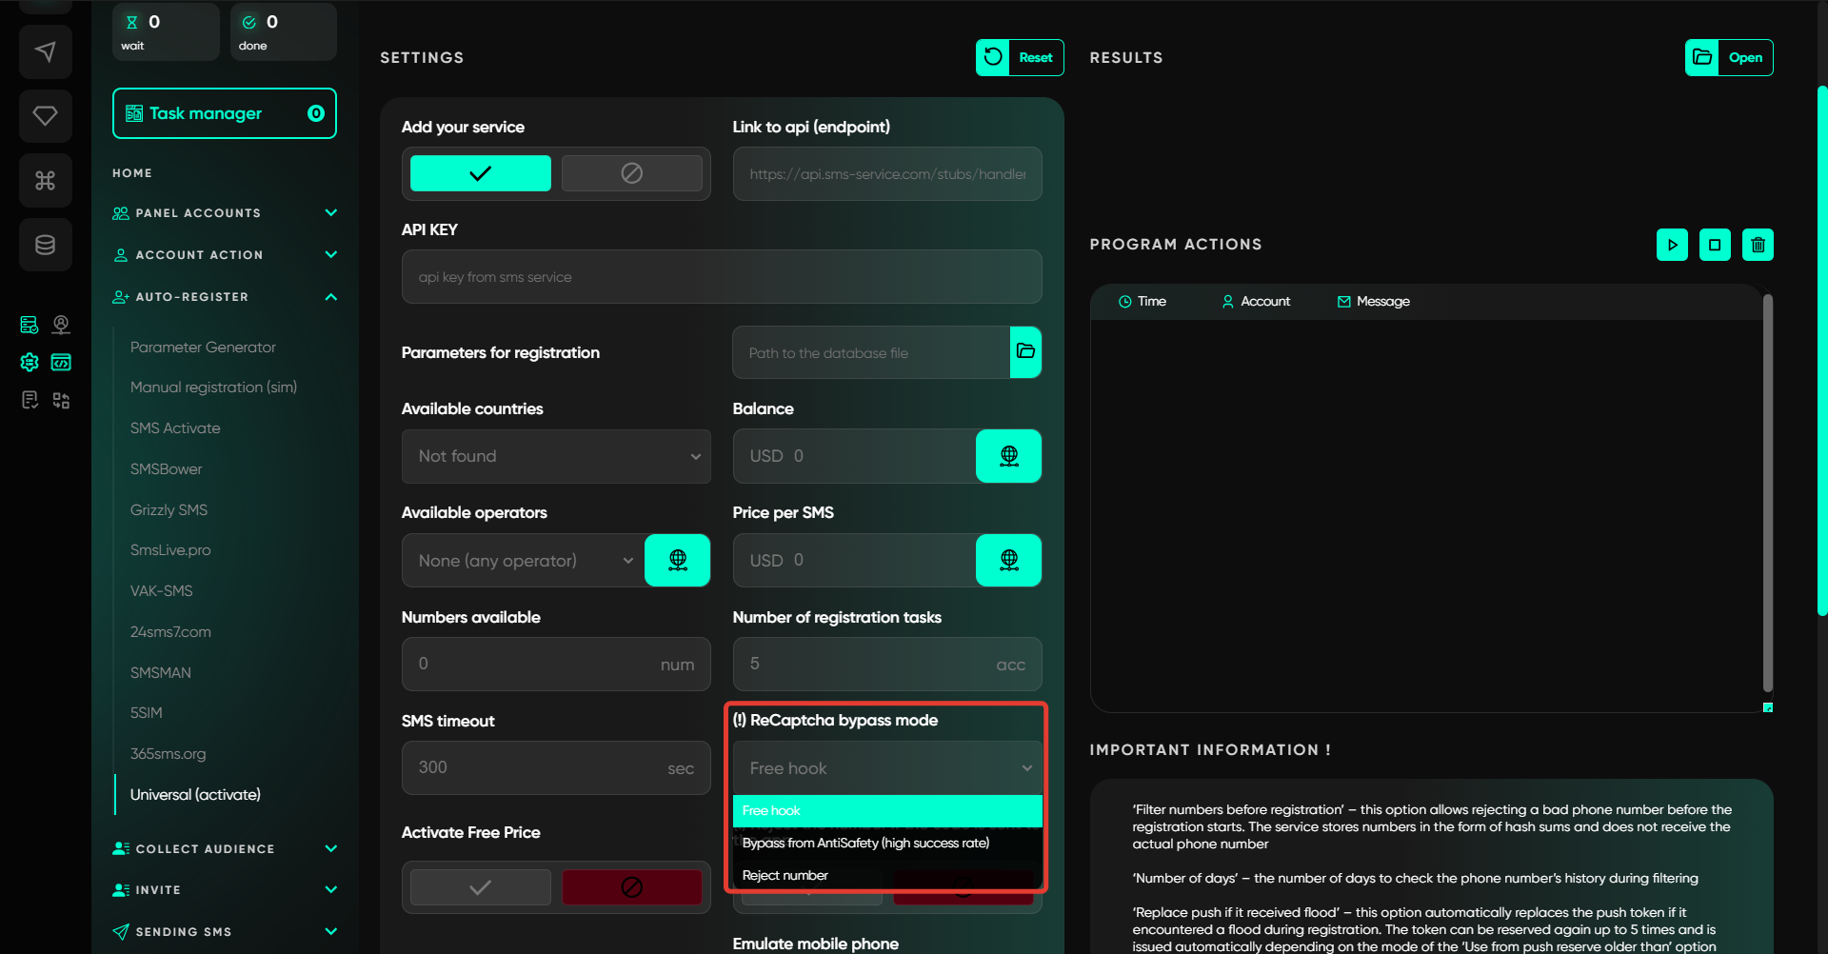This screenshot has height=954, width=1828.
Task: Enable Add your service checkmark toggle
Action: (x=480, y=173)
